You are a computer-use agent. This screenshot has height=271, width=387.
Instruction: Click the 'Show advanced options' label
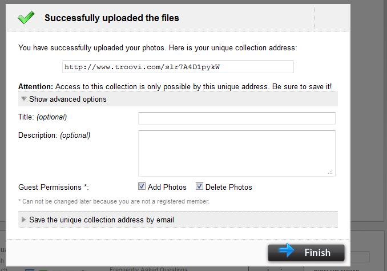67,99
